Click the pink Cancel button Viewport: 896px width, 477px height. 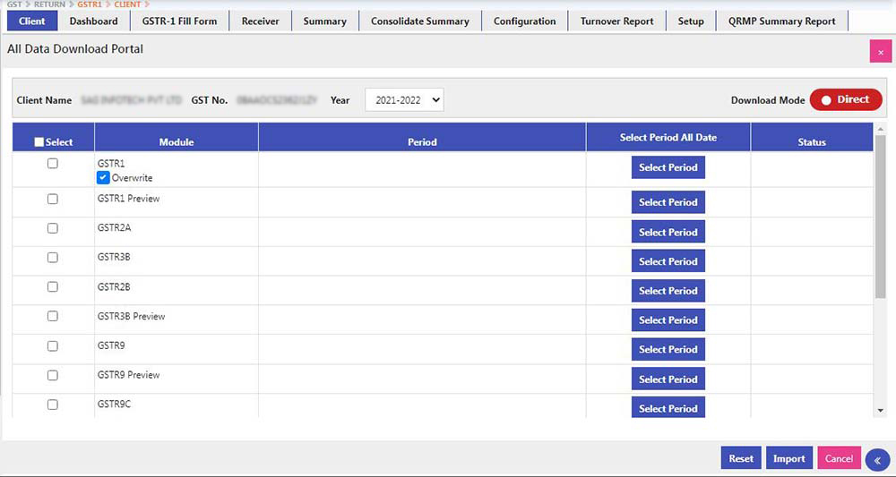[839, 458]
